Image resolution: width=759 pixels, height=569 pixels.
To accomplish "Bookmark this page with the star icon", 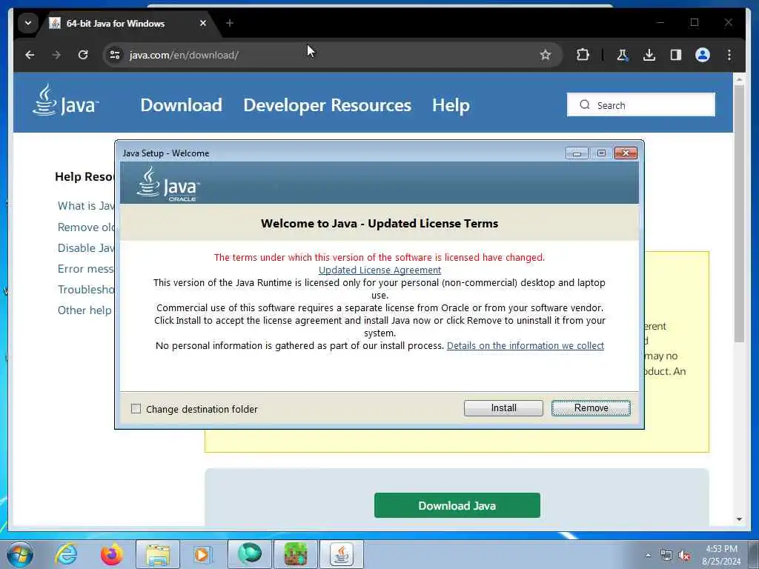I will tap(546, 55).
